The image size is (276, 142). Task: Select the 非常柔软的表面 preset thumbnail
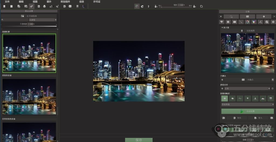pos(29,132)
